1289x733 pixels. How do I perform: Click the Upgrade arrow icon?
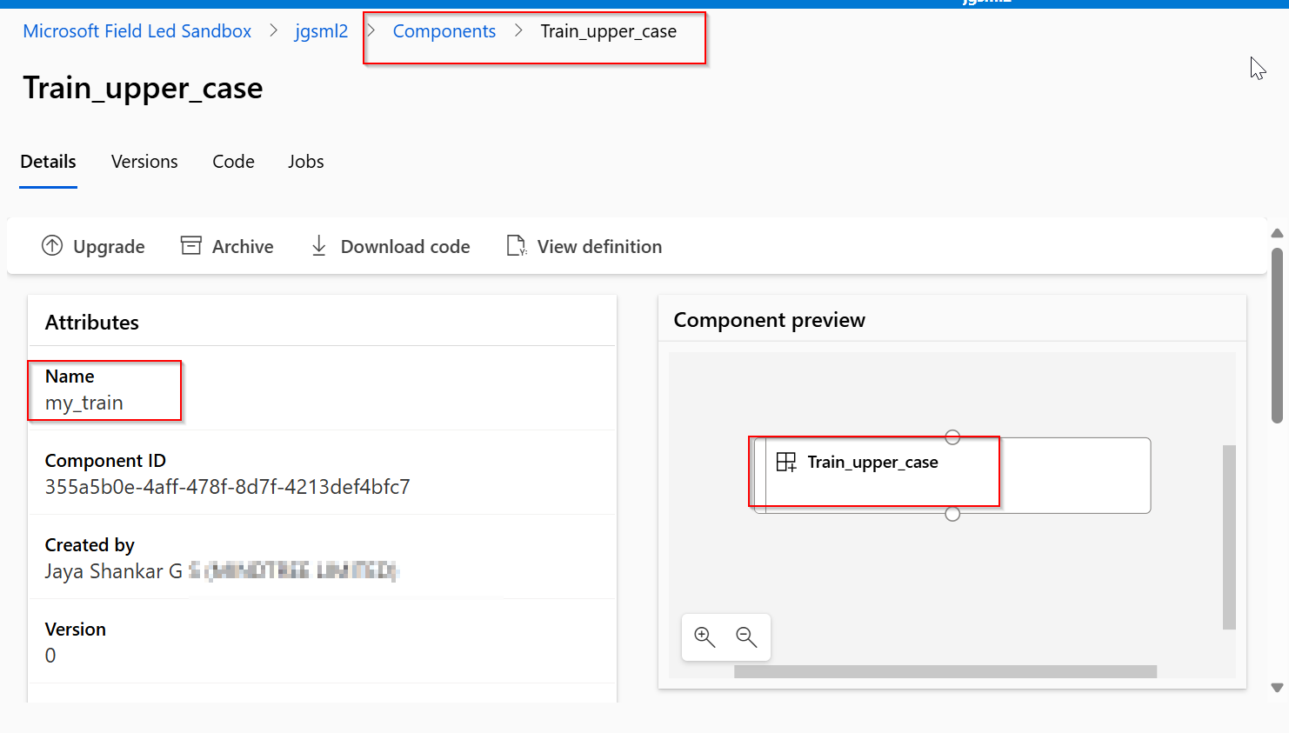pos(52,246)
